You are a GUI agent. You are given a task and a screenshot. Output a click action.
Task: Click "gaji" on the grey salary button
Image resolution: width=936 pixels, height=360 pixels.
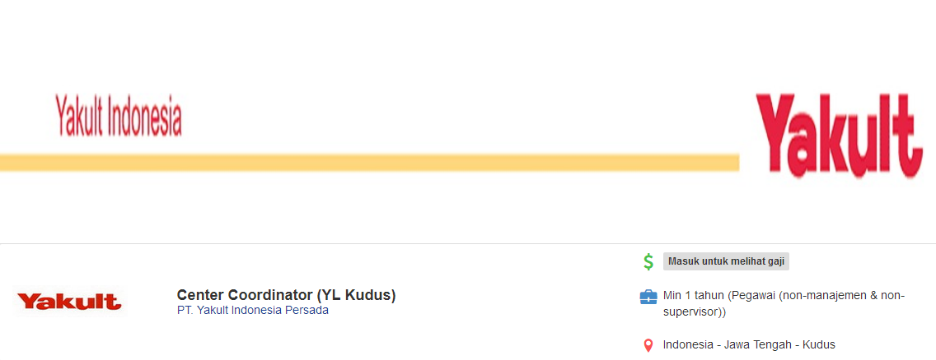[x=775, y=262]
